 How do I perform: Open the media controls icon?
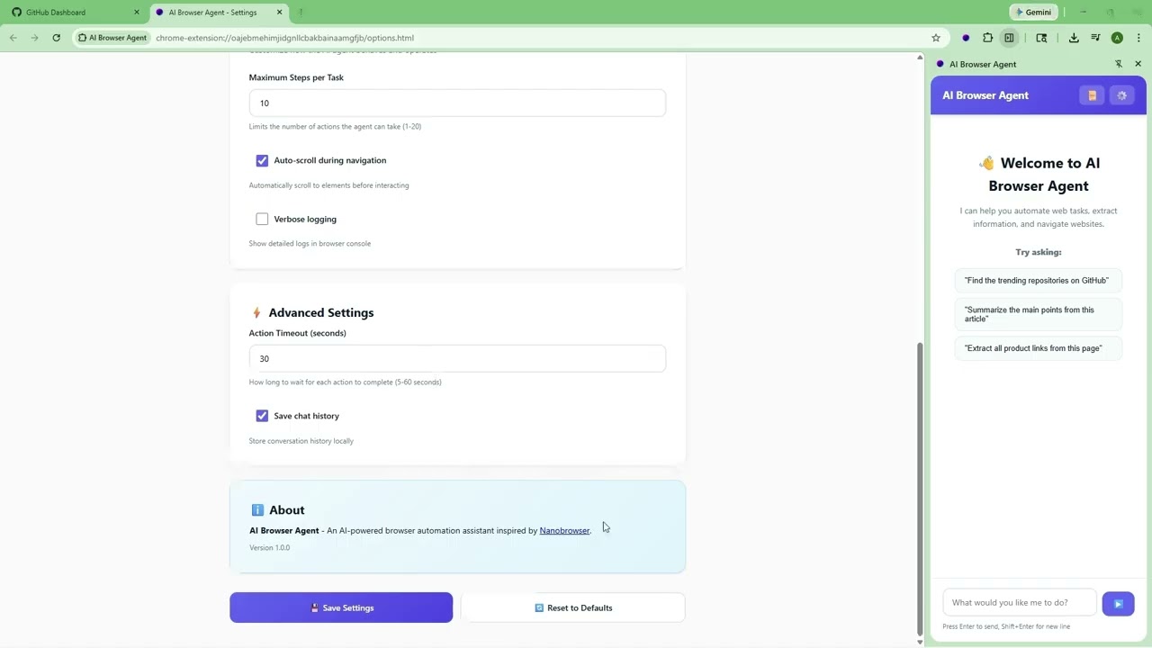point(1095,38)
